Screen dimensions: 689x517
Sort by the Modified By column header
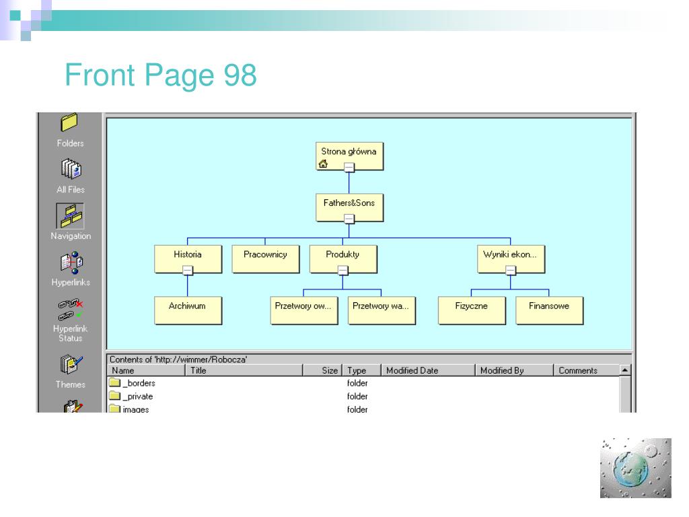[515, 370]
